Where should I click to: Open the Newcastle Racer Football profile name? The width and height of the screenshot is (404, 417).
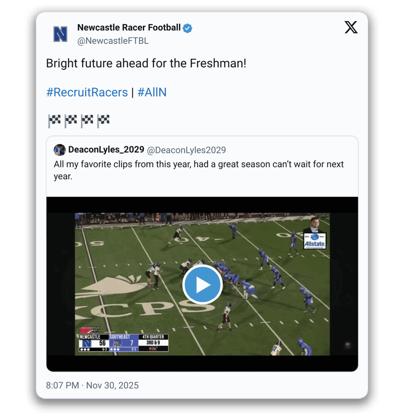point(129,28)
